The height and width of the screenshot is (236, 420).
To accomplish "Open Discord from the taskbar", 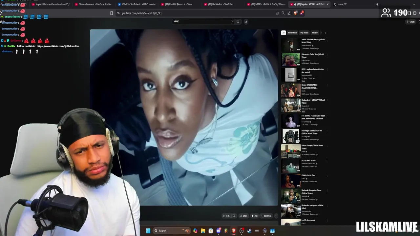I will [x=219, y=231].
